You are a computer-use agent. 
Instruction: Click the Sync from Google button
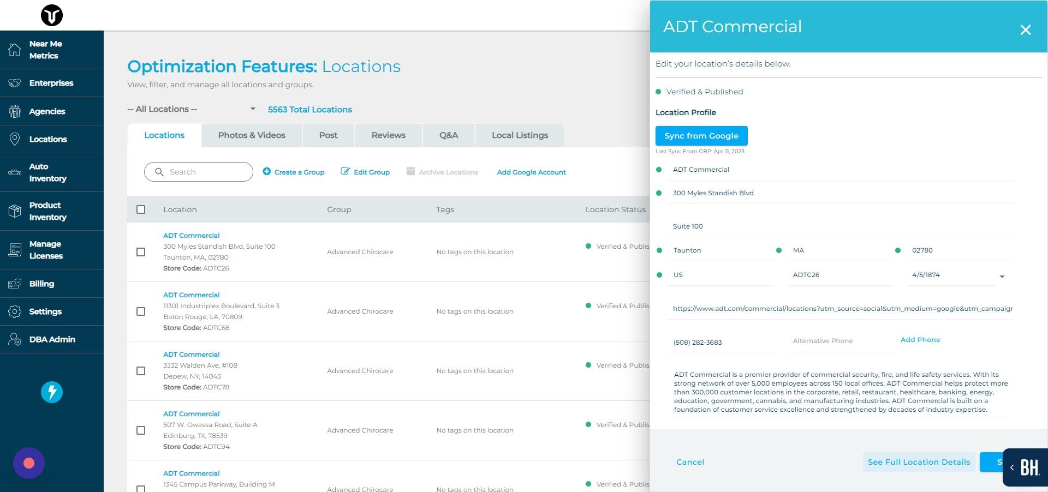tap(701, 136)
